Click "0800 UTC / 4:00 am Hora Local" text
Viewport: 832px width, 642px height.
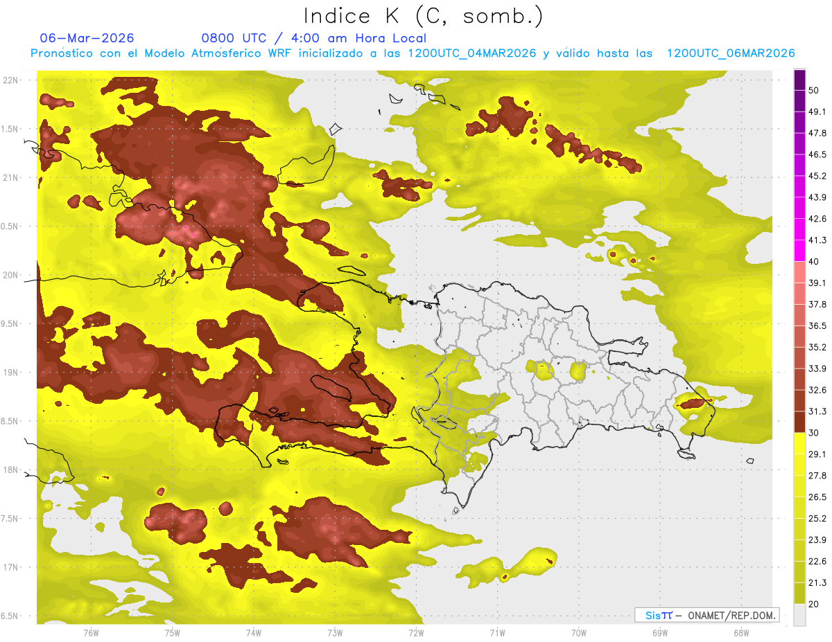click(x=313, y=38)
